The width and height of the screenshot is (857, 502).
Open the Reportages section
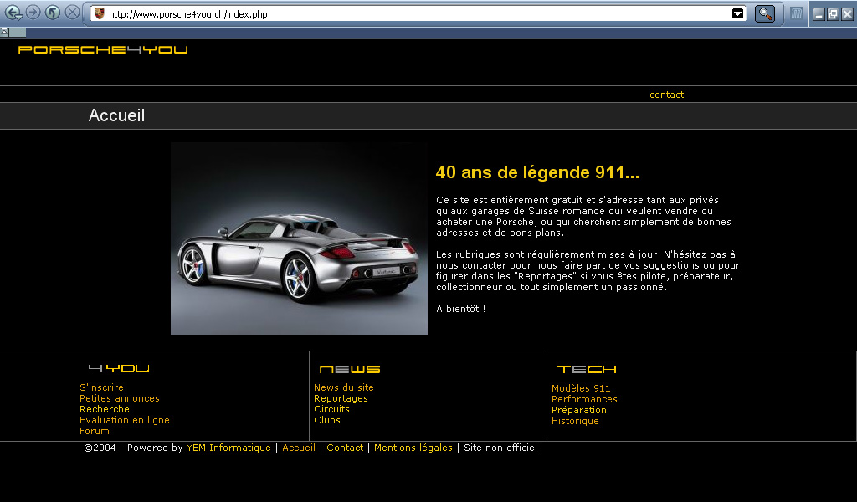[341, 398]
